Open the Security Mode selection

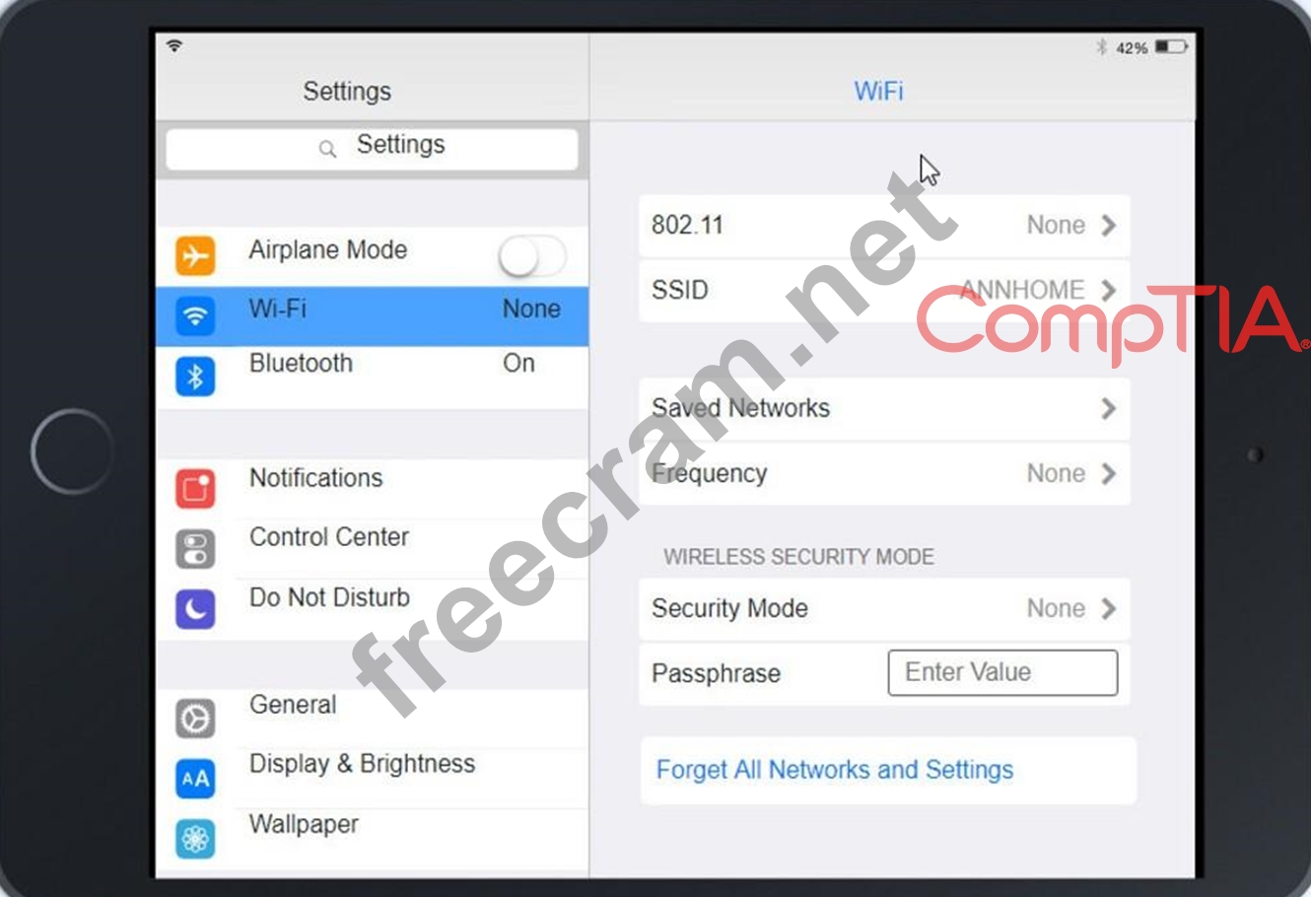[884, 608]
